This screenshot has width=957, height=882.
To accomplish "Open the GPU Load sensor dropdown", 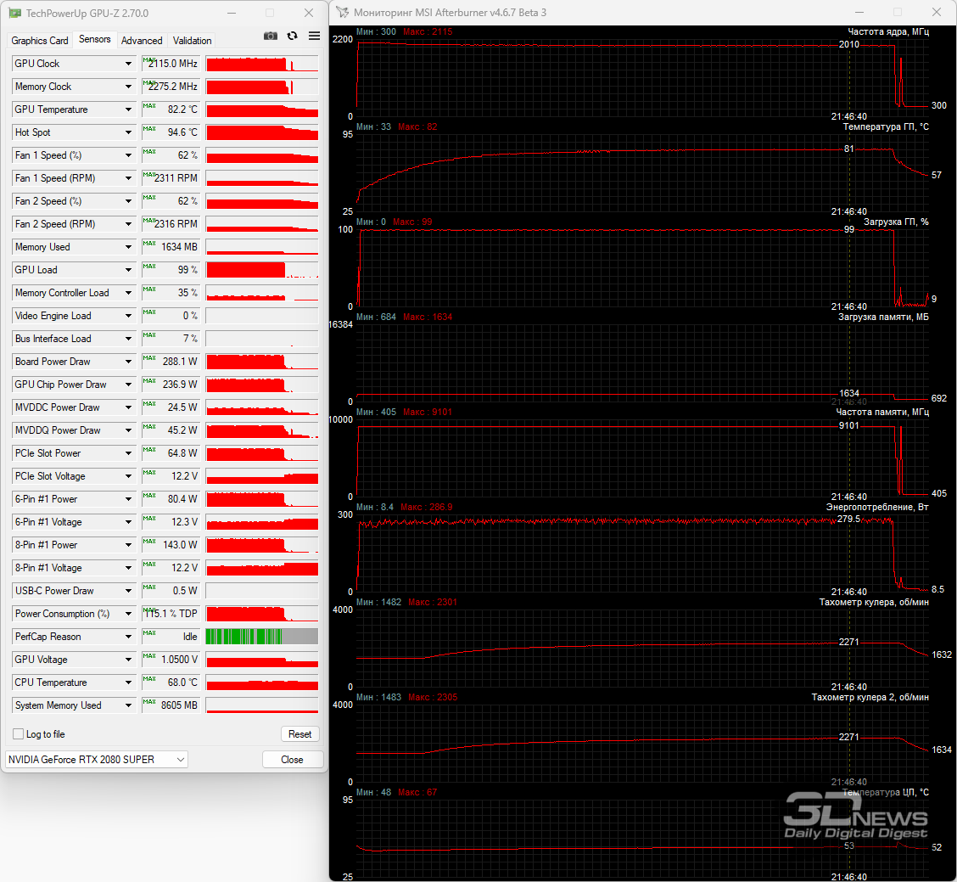I will click(x=128, y=270).
